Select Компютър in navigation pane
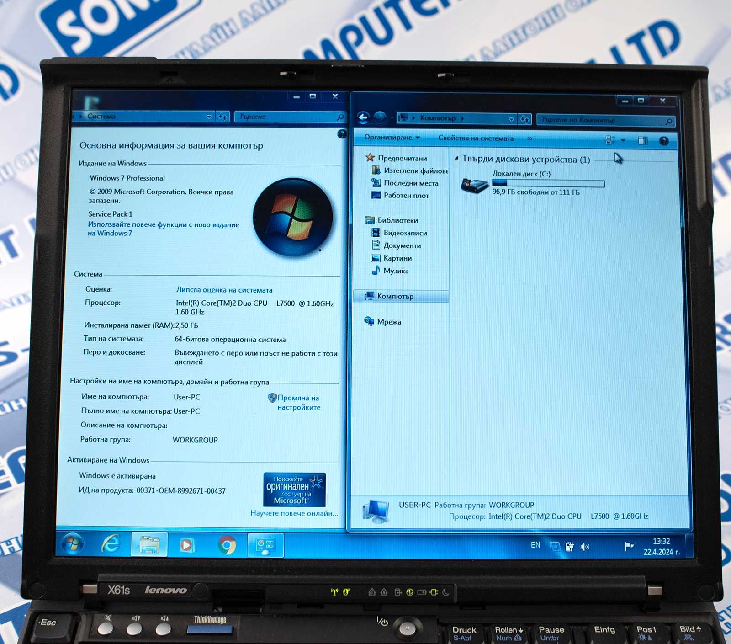731x644 pixels. tap(401, 296)
